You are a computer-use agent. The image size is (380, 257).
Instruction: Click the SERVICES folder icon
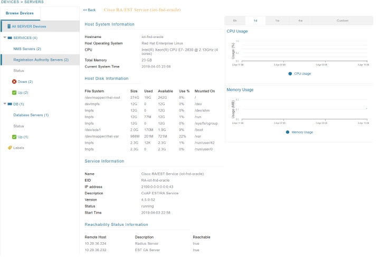tap(10, 38)
